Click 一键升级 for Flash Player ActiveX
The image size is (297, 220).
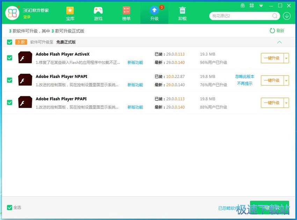[x=272, y=58]
